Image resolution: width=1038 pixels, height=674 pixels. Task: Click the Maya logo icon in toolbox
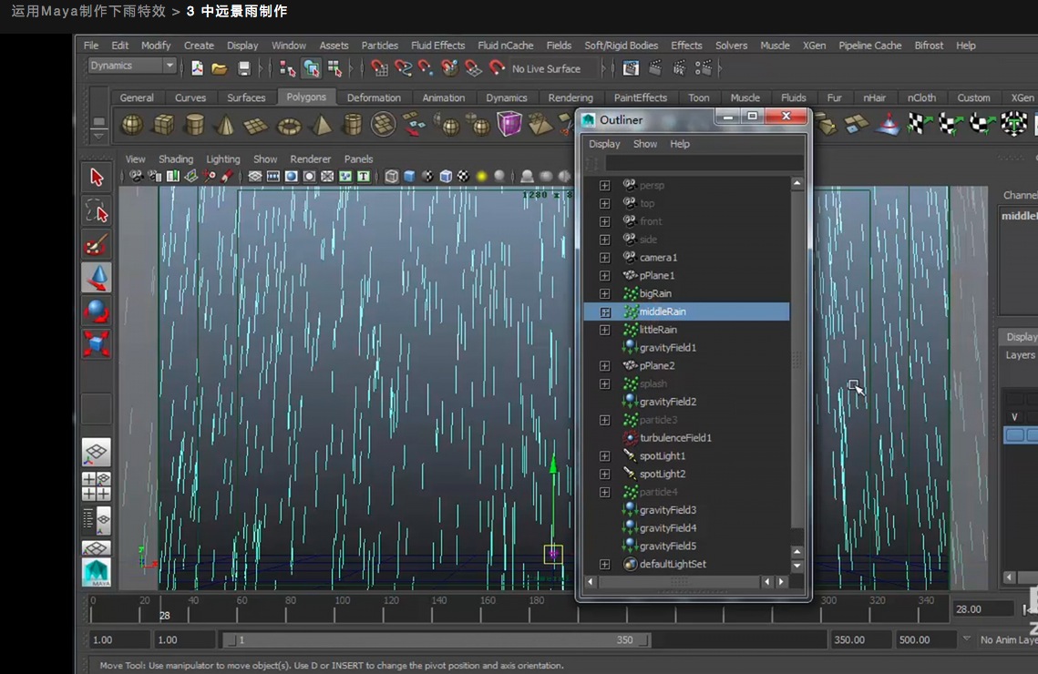point(97,572)
